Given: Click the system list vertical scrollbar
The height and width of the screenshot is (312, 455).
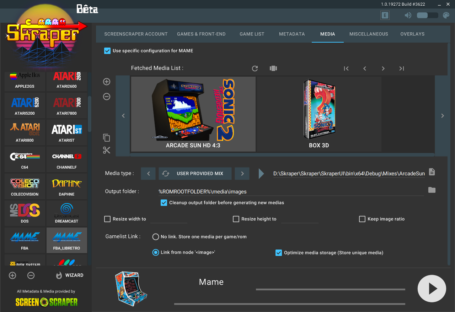Looking at the screenshot, I should point(90,114).
